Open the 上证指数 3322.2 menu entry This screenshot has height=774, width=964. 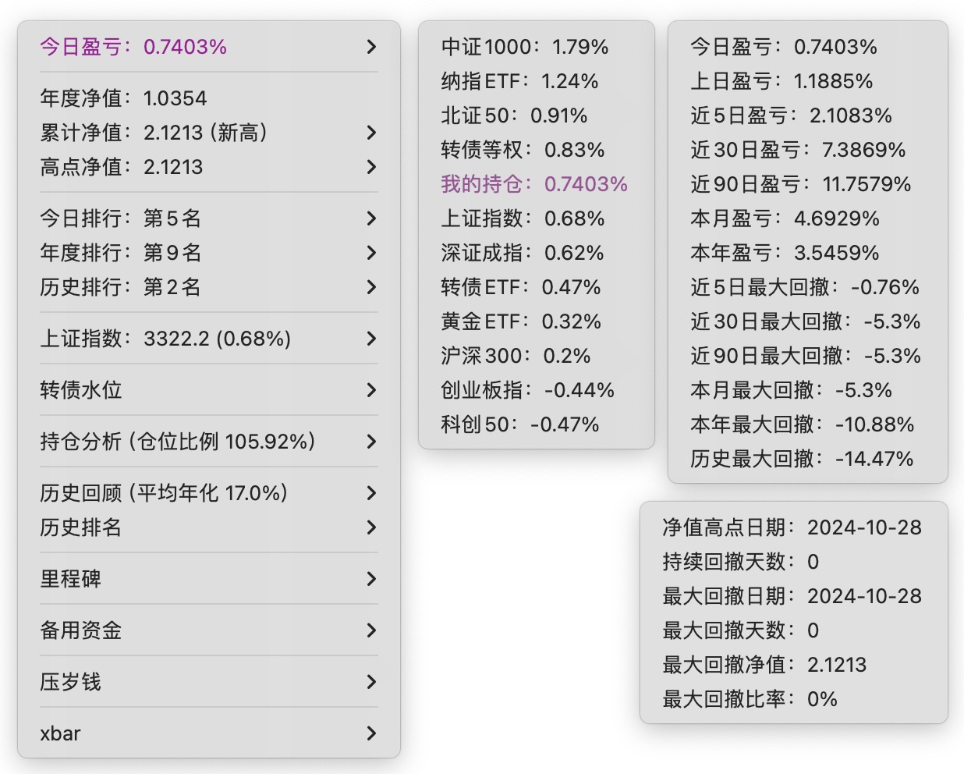(x=165, y=339)
